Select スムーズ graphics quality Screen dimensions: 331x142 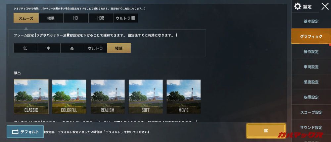pyautogui.click(x=26, y=18)
